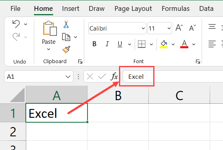This screenshot has height=150, width=223.
Task: Switch to the Insert tab
Action: [71, 9]
